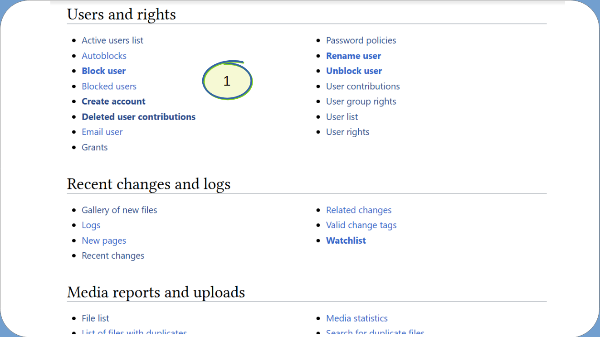Open User group rights page
This screenshot has height=337, width=600.
pos(361,101)
